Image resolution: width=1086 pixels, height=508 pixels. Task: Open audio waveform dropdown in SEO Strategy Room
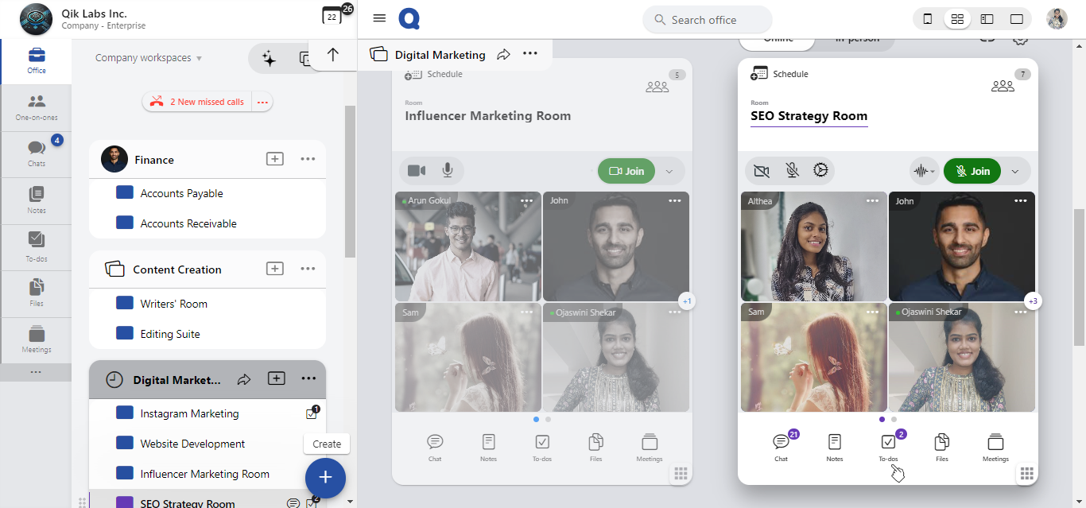tap(922, 171)
